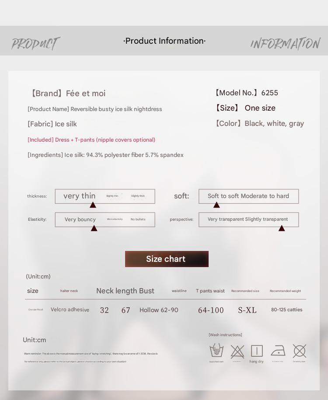
Task: Click the triangle marker under very thin
Action: pyautogui.click(x=93, y=205)
